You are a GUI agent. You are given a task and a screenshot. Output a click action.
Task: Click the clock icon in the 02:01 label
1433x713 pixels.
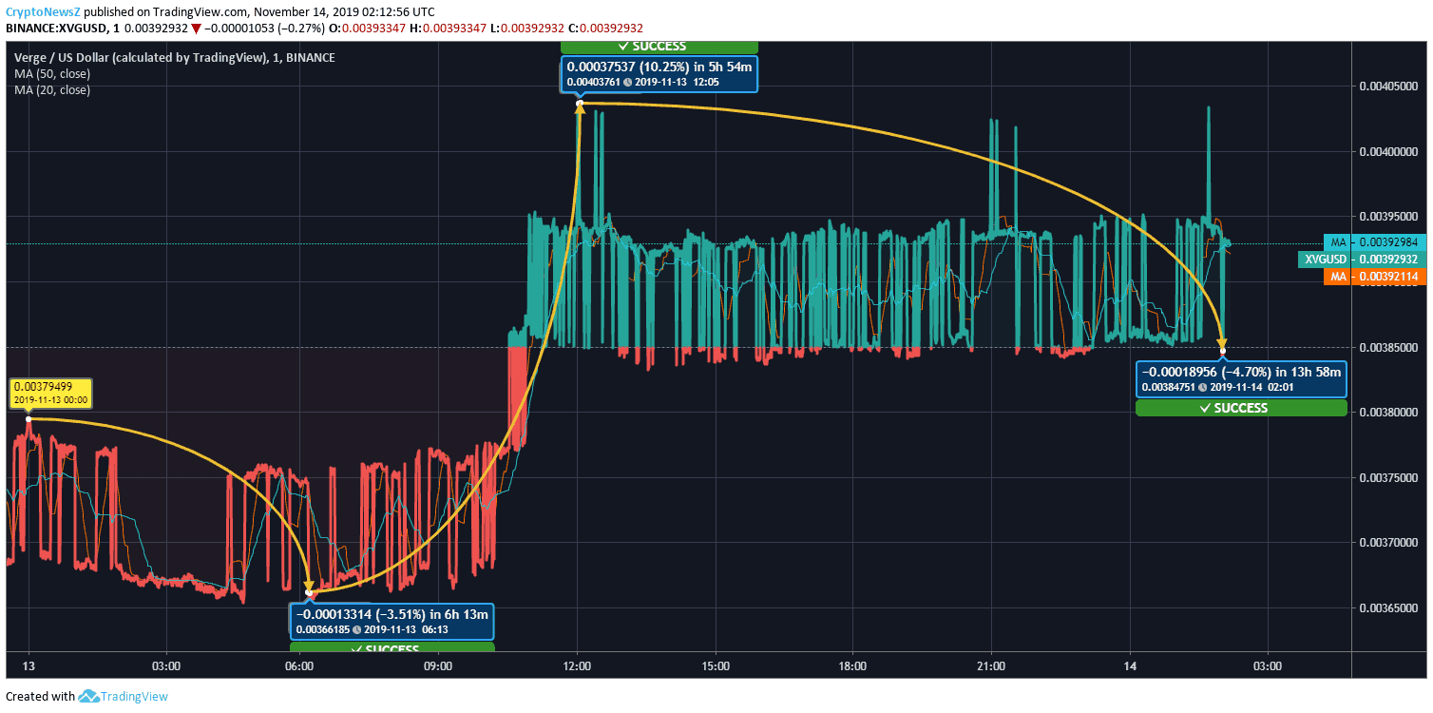[x=1203, y=388]
